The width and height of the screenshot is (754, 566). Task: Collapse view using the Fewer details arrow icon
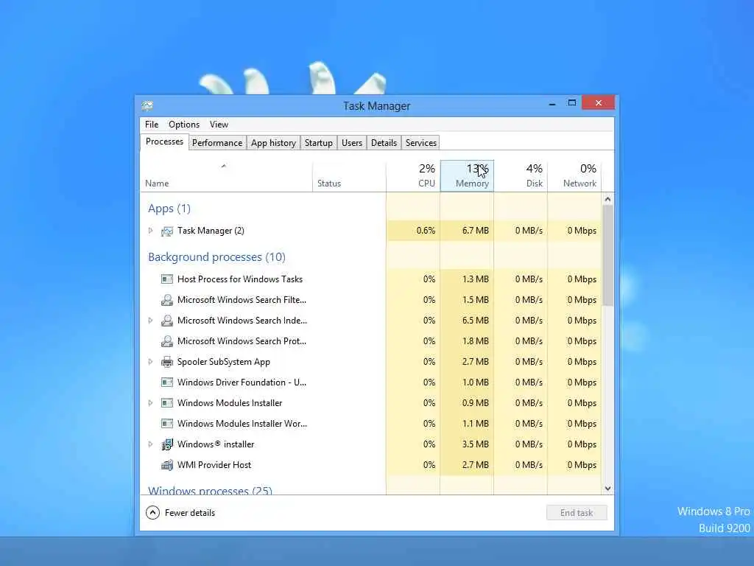click(x=152, y=513)
